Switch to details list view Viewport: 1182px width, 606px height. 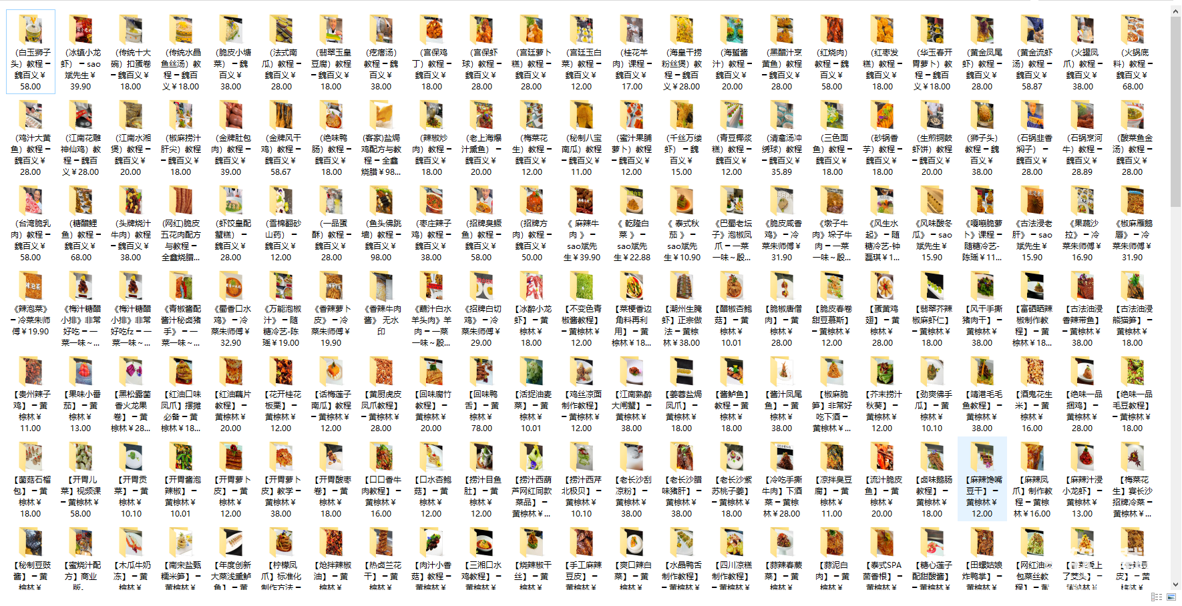[x=1157, y=597]
